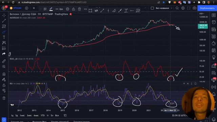The height and width of the screenshot is (122, 217).
Task: Click the trash icon in left sidebar
Action: click(4, 98)
